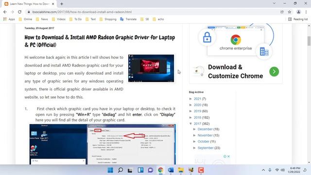
Task: Collapse the 2017 archive arrow
Action: tap(190, 123)
